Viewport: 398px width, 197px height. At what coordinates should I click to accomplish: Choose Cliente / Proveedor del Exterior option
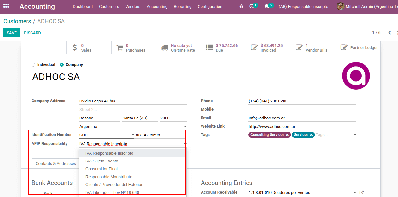(x=132, y=185)
